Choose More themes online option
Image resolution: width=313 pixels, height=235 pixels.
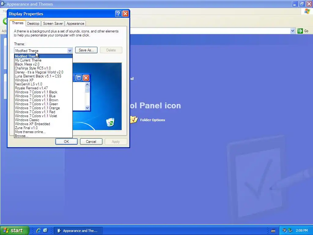43,132
